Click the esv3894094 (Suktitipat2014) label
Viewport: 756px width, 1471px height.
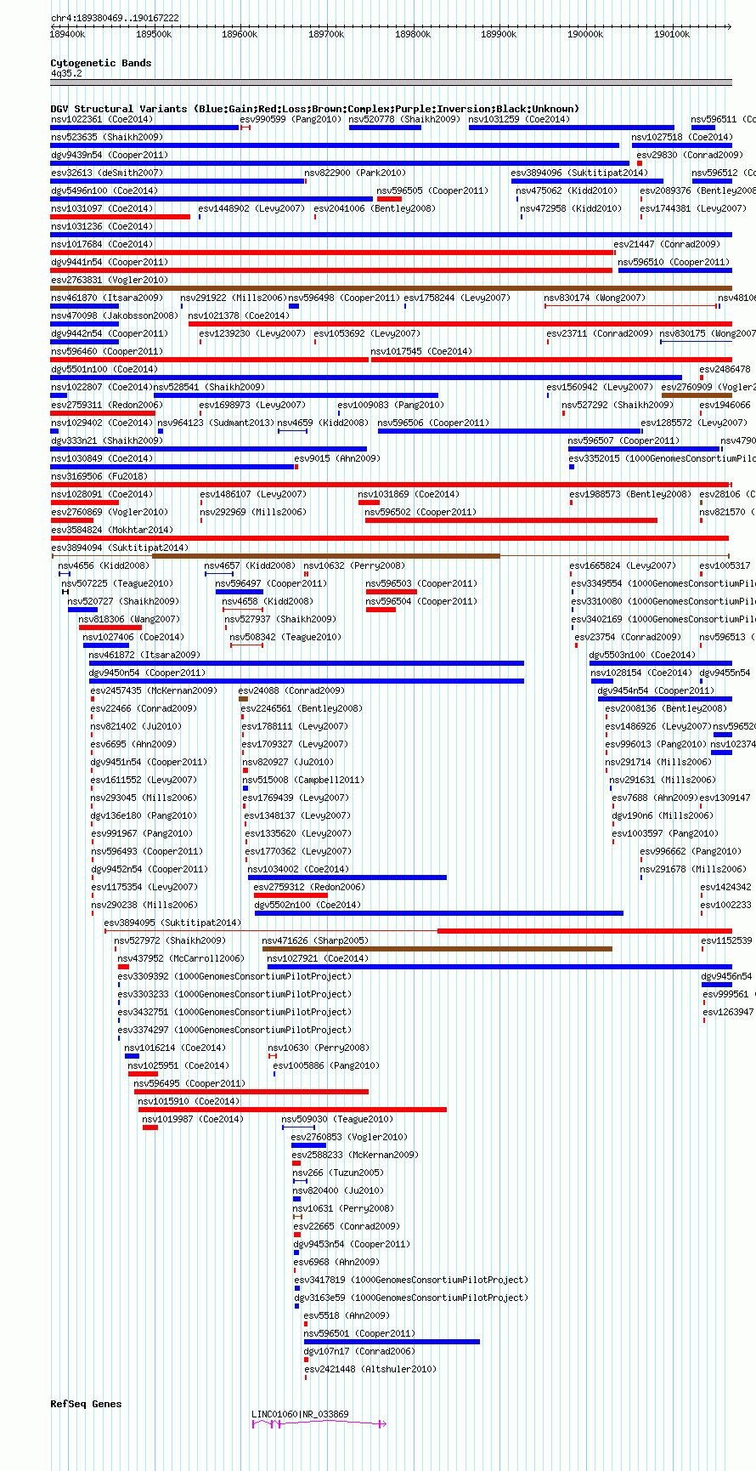click(x=120, y=548)
